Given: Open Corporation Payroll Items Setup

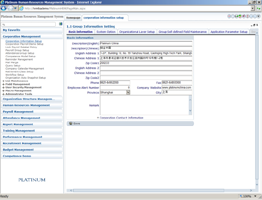Looking at the screenshot, I should [24, 44].
